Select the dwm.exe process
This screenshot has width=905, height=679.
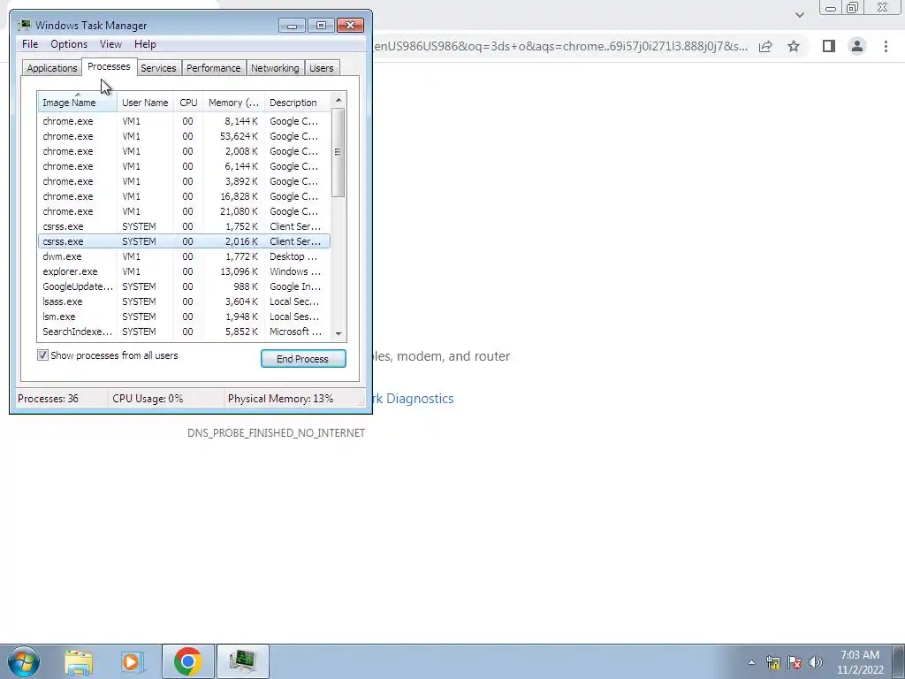tap(184, 256)
